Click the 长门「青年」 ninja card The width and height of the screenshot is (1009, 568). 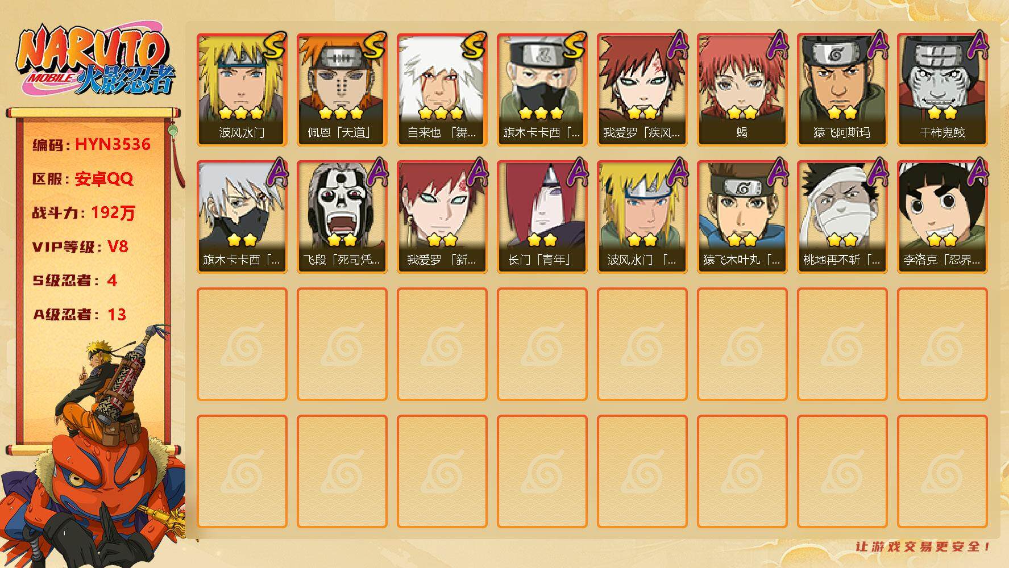click(x=542, y=217)
